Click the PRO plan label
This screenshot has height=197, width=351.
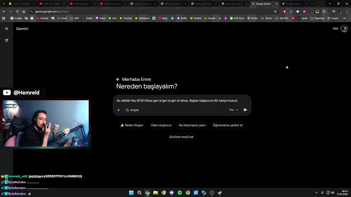coord(335,29)
